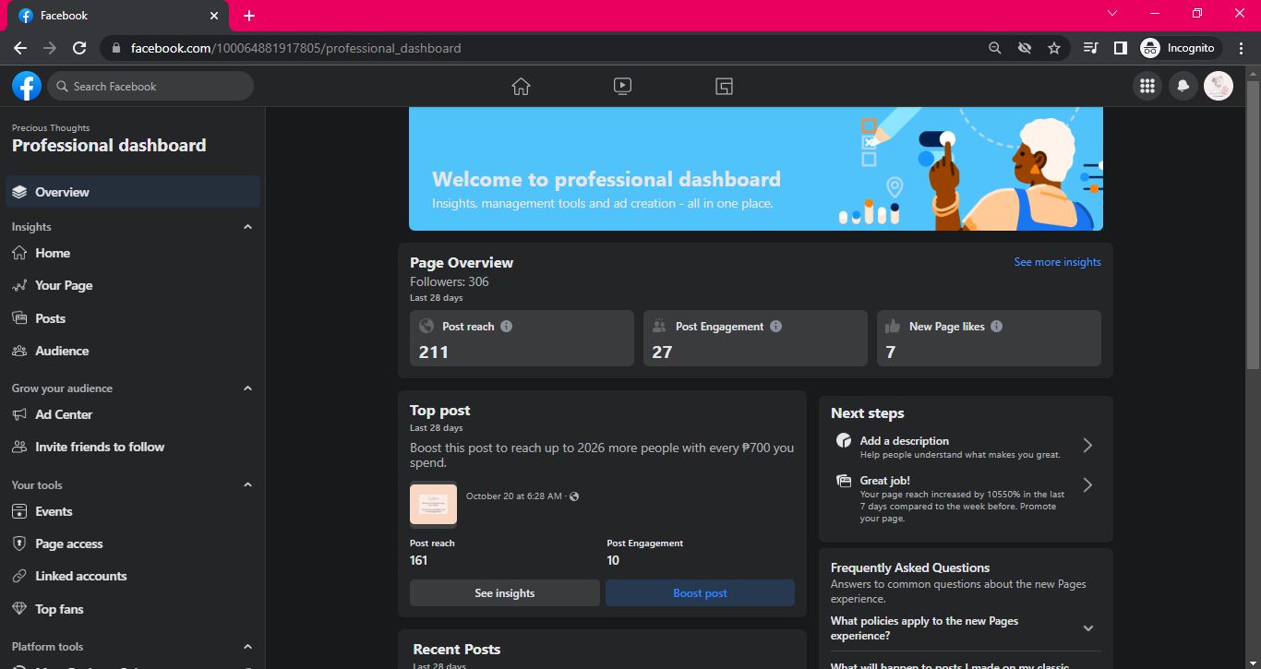Collapse the Platform tools section

click(247, 647)
